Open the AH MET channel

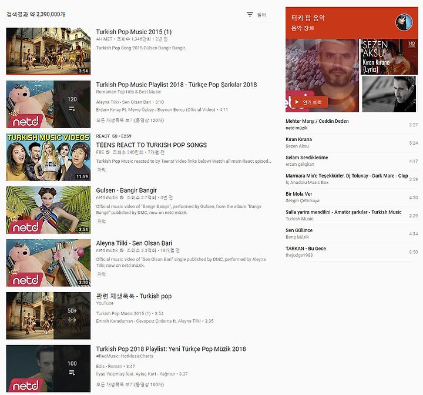coord(104,39)
